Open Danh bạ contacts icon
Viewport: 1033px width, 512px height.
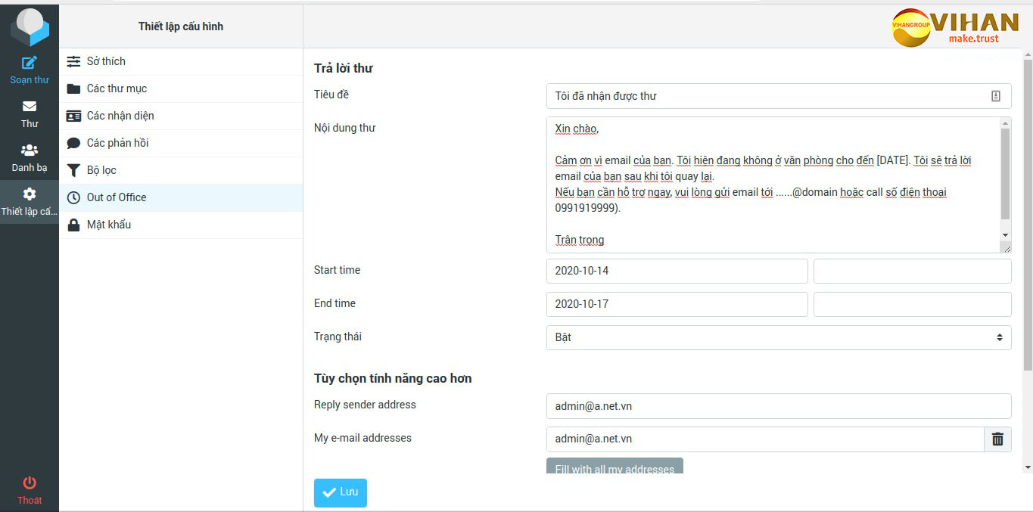[x=29, y=150]
